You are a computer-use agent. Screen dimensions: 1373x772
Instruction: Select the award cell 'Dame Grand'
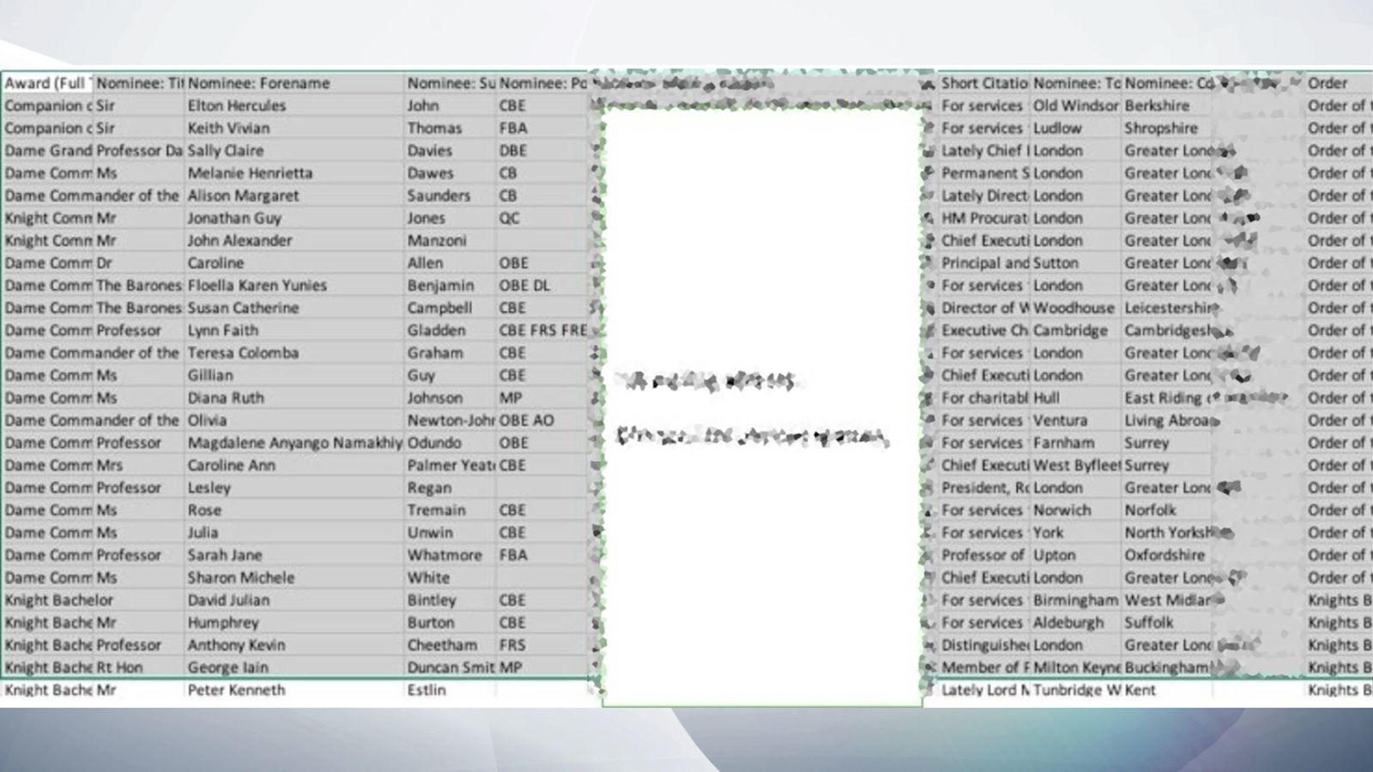[x=47, y=150]
